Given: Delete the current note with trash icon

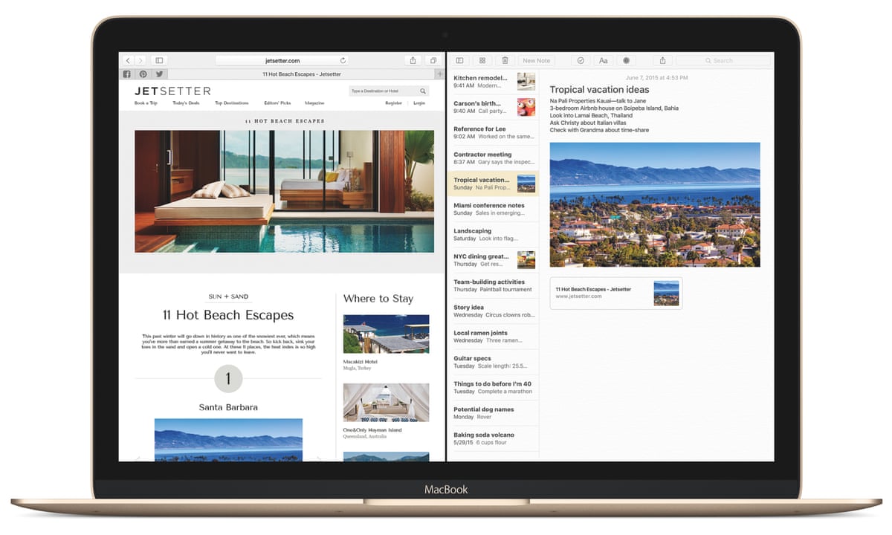Looking at the screenshot, I should pyautogui.click(x=505, y=60).
